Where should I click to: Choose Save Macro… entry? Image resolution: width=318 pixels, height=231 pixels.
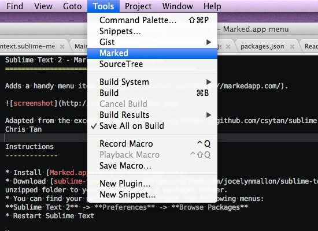pyautogui.click(x=152, y=166)
